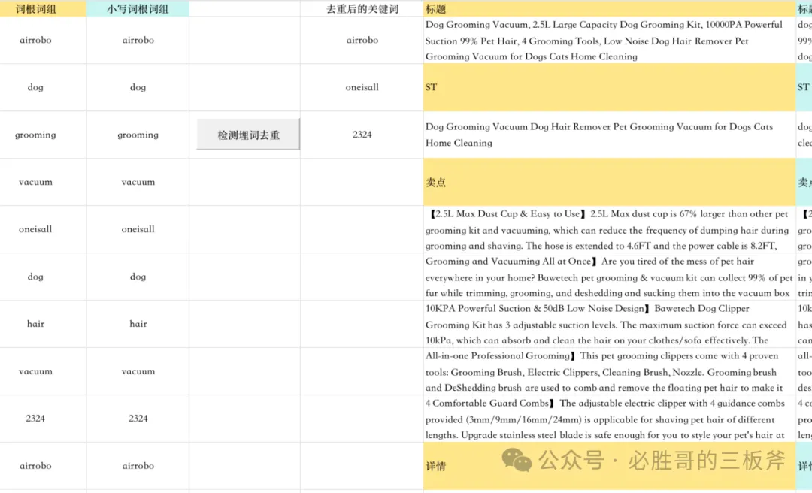Select the 去重后的关键词 column header
Image resolution: width=812 pixels, height=493 pixels.
pyautogui.click(x=362, y=9)
